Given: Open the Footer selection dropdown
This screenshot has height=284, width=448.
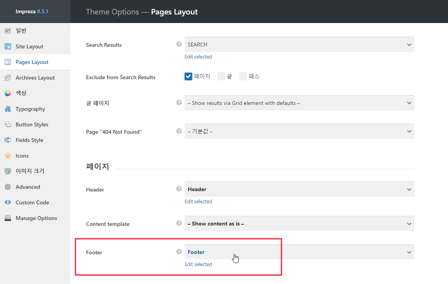Looking at the screenshot, I should pos(299,252).
